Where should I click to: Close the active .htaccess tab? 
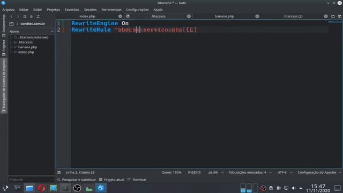[x=189, y=16]
